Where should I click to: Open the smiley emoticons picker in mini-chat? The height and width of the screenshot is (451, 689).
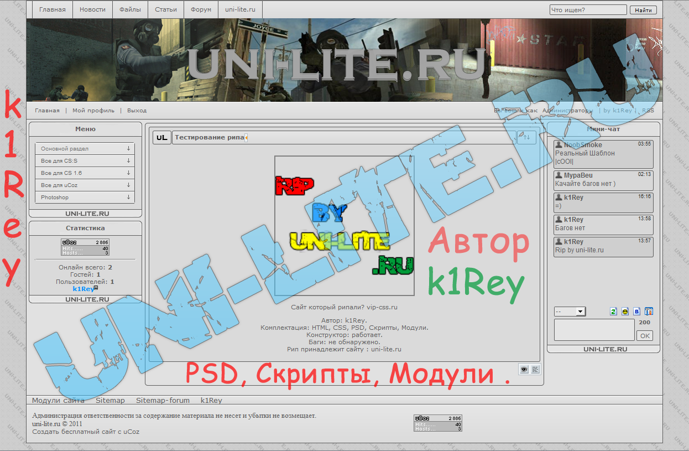pyautogui.click(x=625, y=312)
